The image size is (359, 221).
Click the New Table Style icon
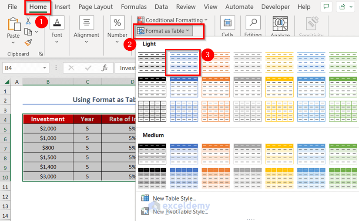pyautogui.click(x=145, y=198)
